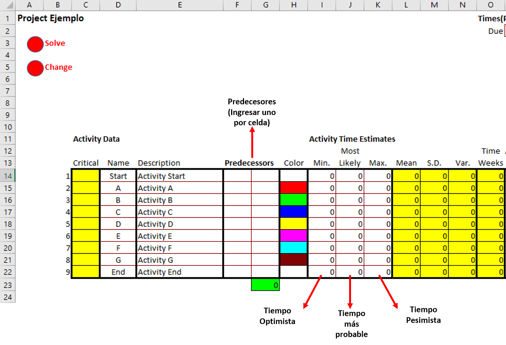Click the select-all corner of the sheet

(x=8, y=5)
